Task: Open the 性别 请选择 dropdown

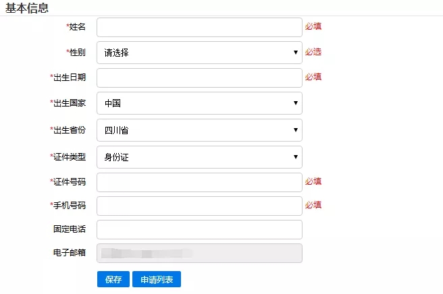Action: coord(199,53)
